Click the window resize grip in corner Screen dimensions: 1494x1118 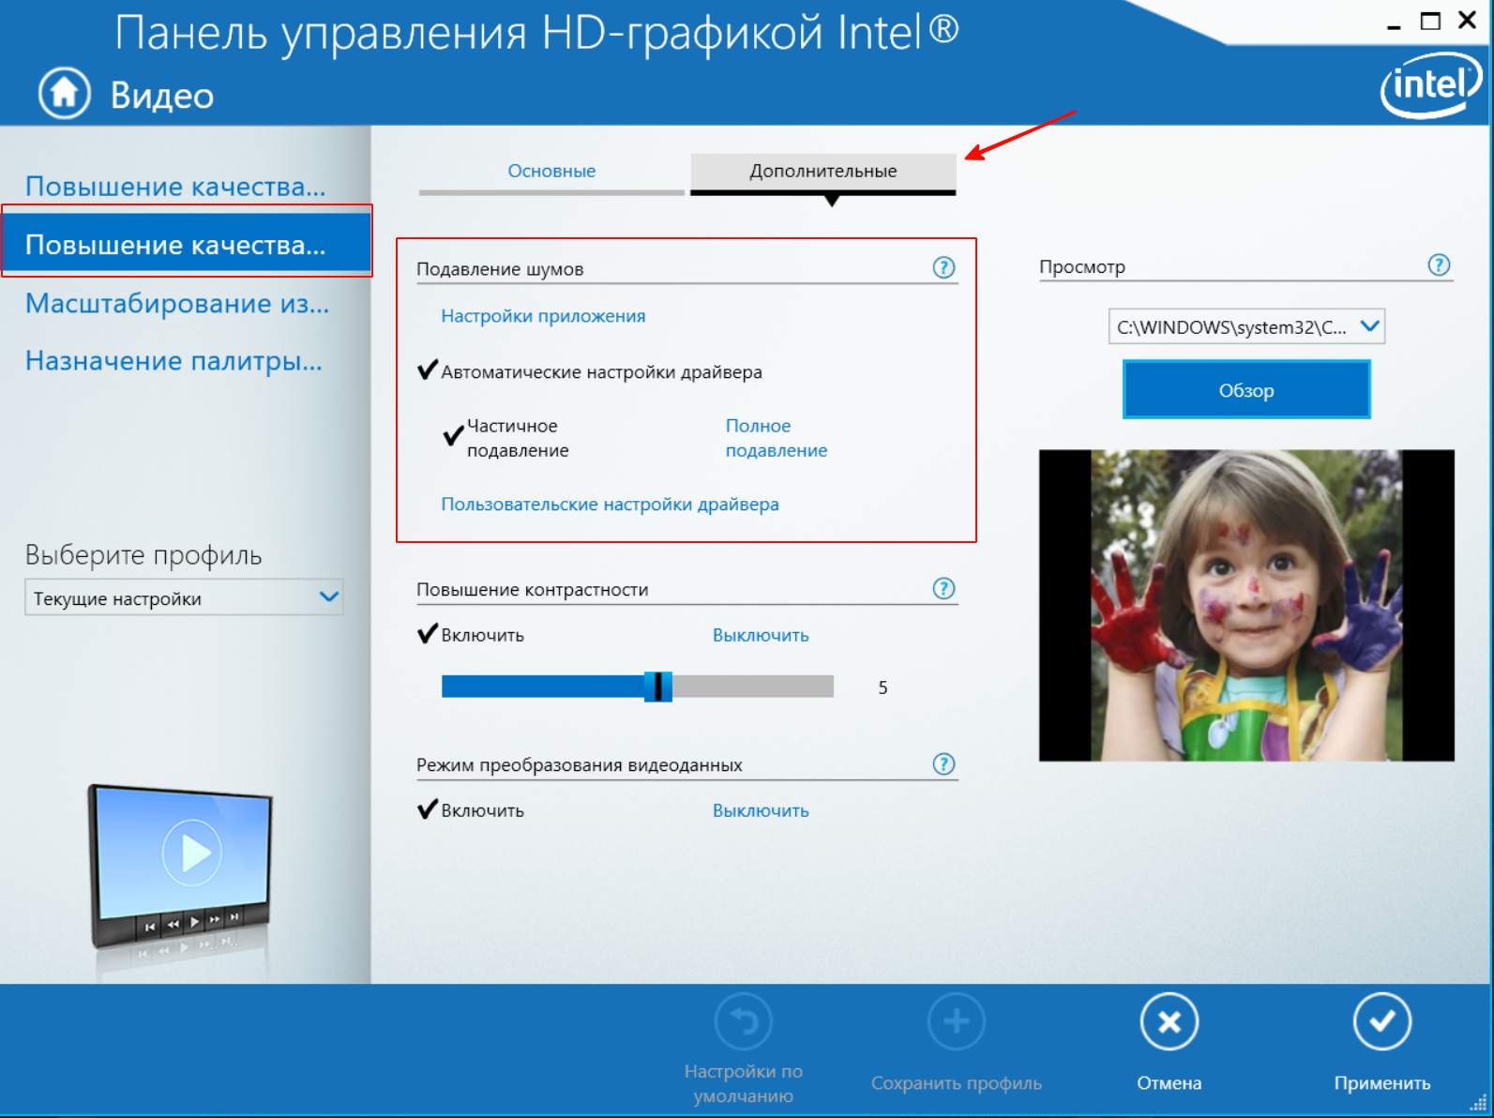coord(1478,1102)
